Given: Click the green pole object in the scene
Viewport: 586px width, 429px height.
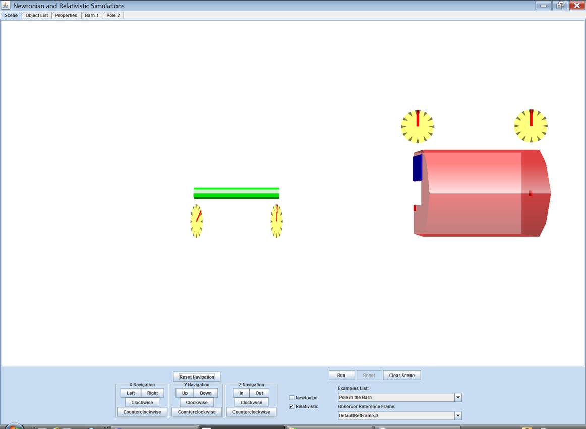Looking at the screenshot, I should click(x=236, y=193).
